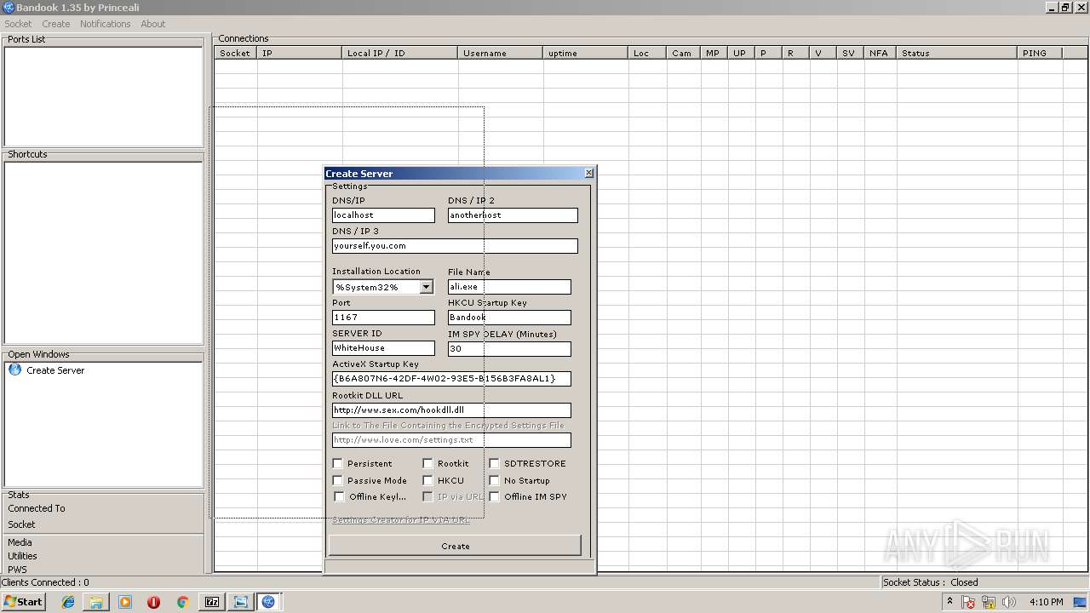Activate the Bandook taskbar button
Screen dimensions: 1090x613
pyautogui.click(x=269, y=602)
